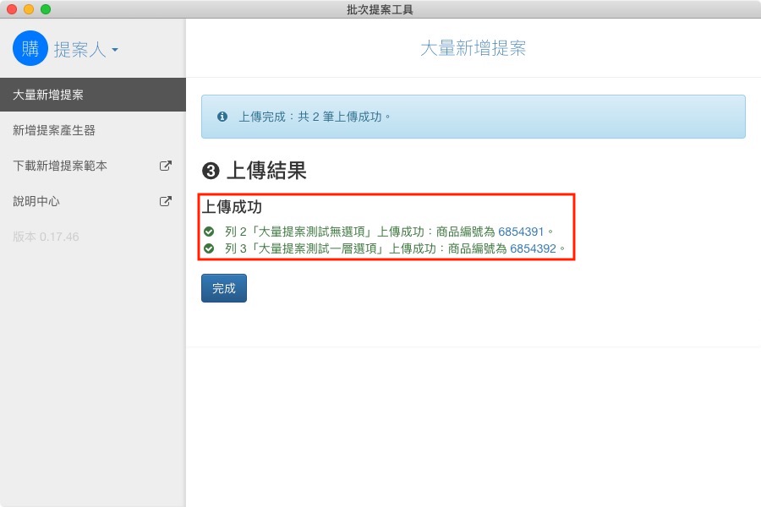The height and width of the screenshot is (507, 761).
Task: Click green check icon on 列 3 row
Action: 209,248
